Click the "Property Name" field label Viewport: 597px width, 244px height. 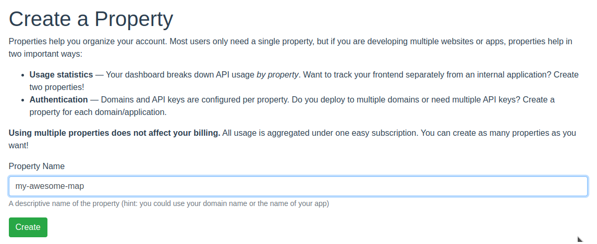point(36,166)
